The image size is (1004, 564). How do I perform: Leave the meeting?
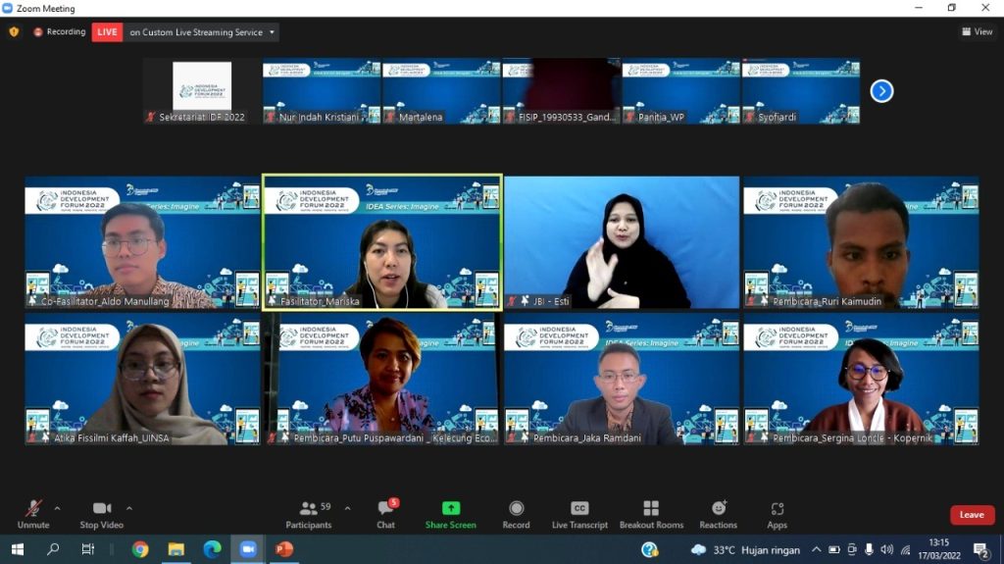972,515
